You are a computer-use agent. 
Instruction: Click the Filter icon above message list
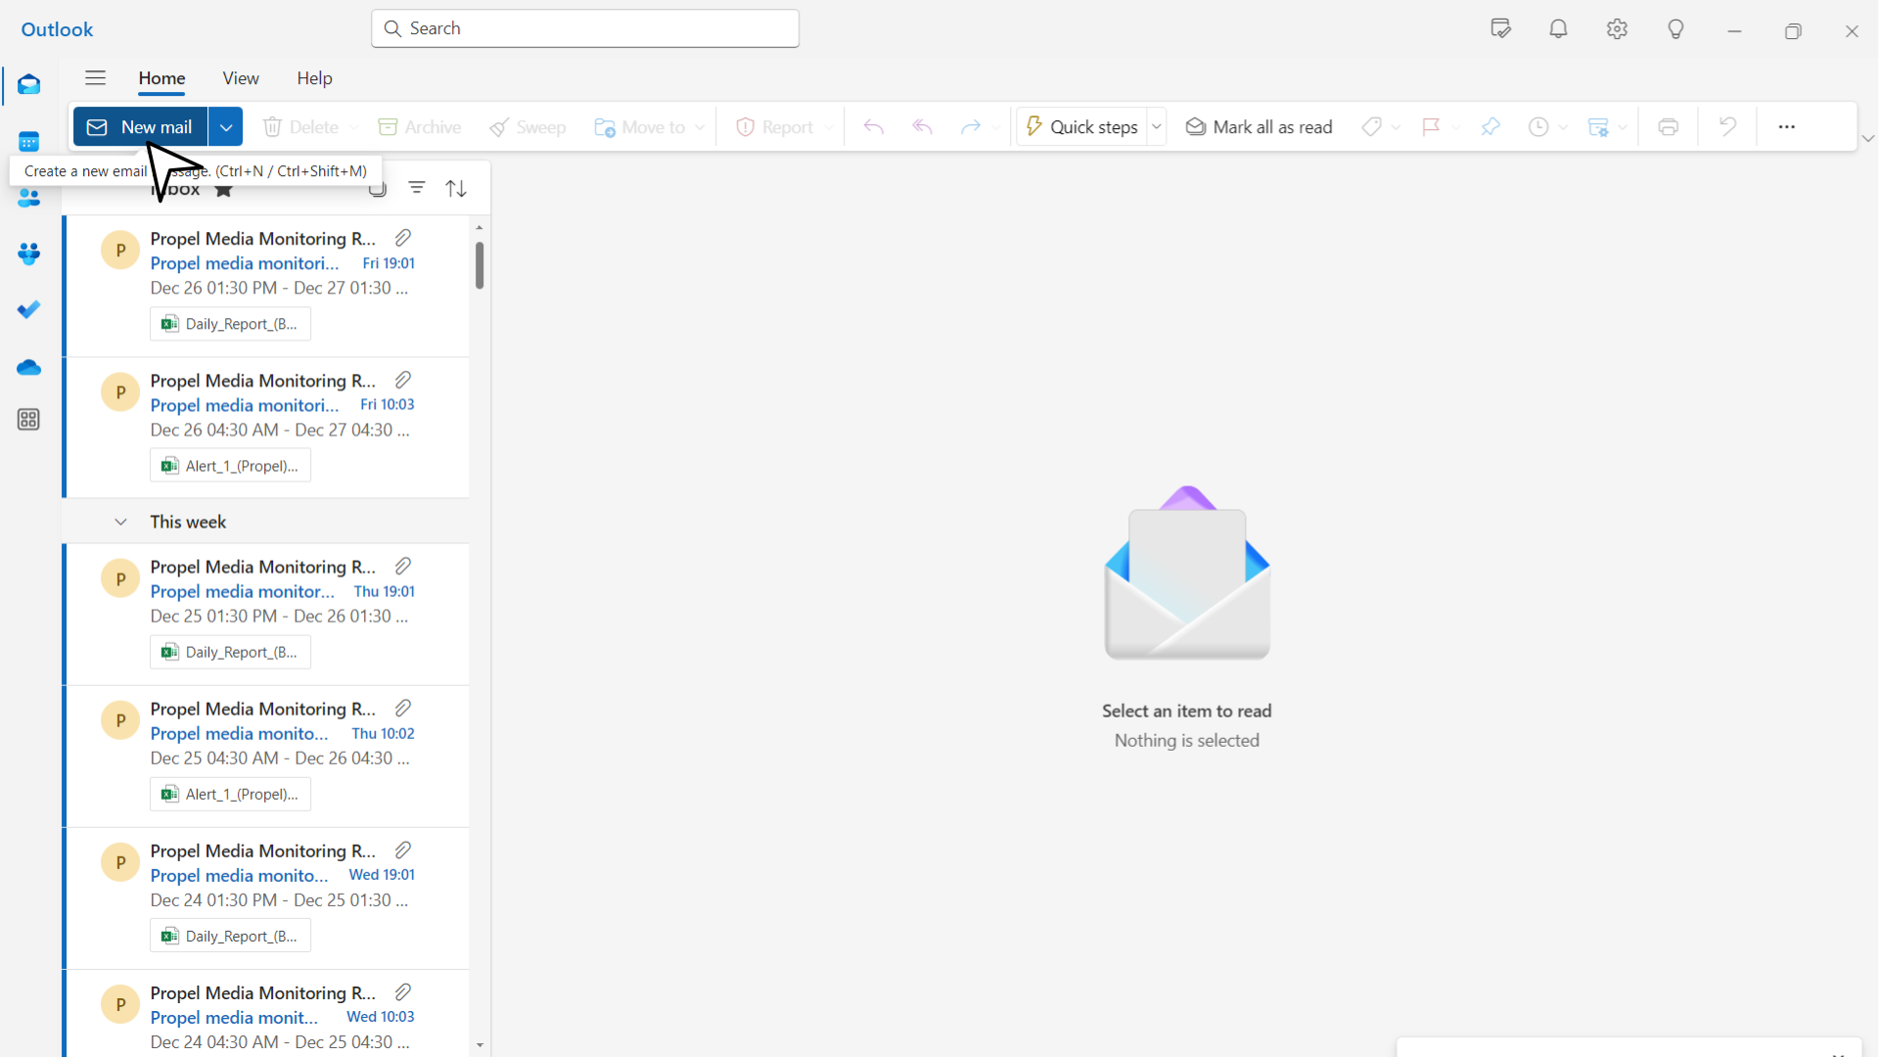pos(417,188)
